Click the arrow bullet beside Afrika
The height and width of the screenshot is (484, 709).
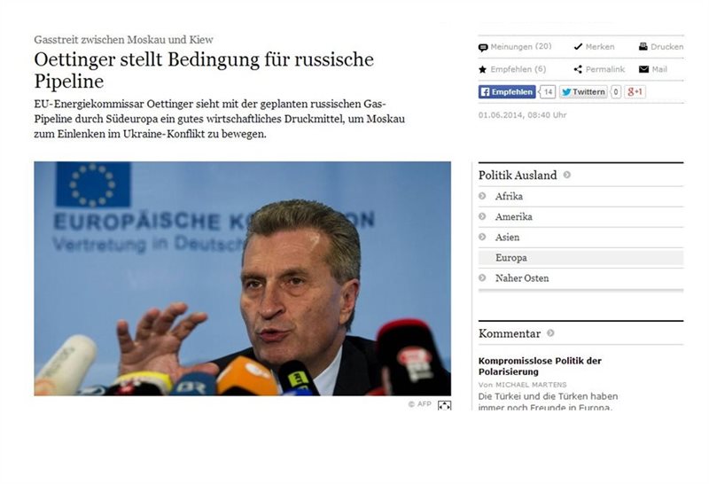click(482, 196)
